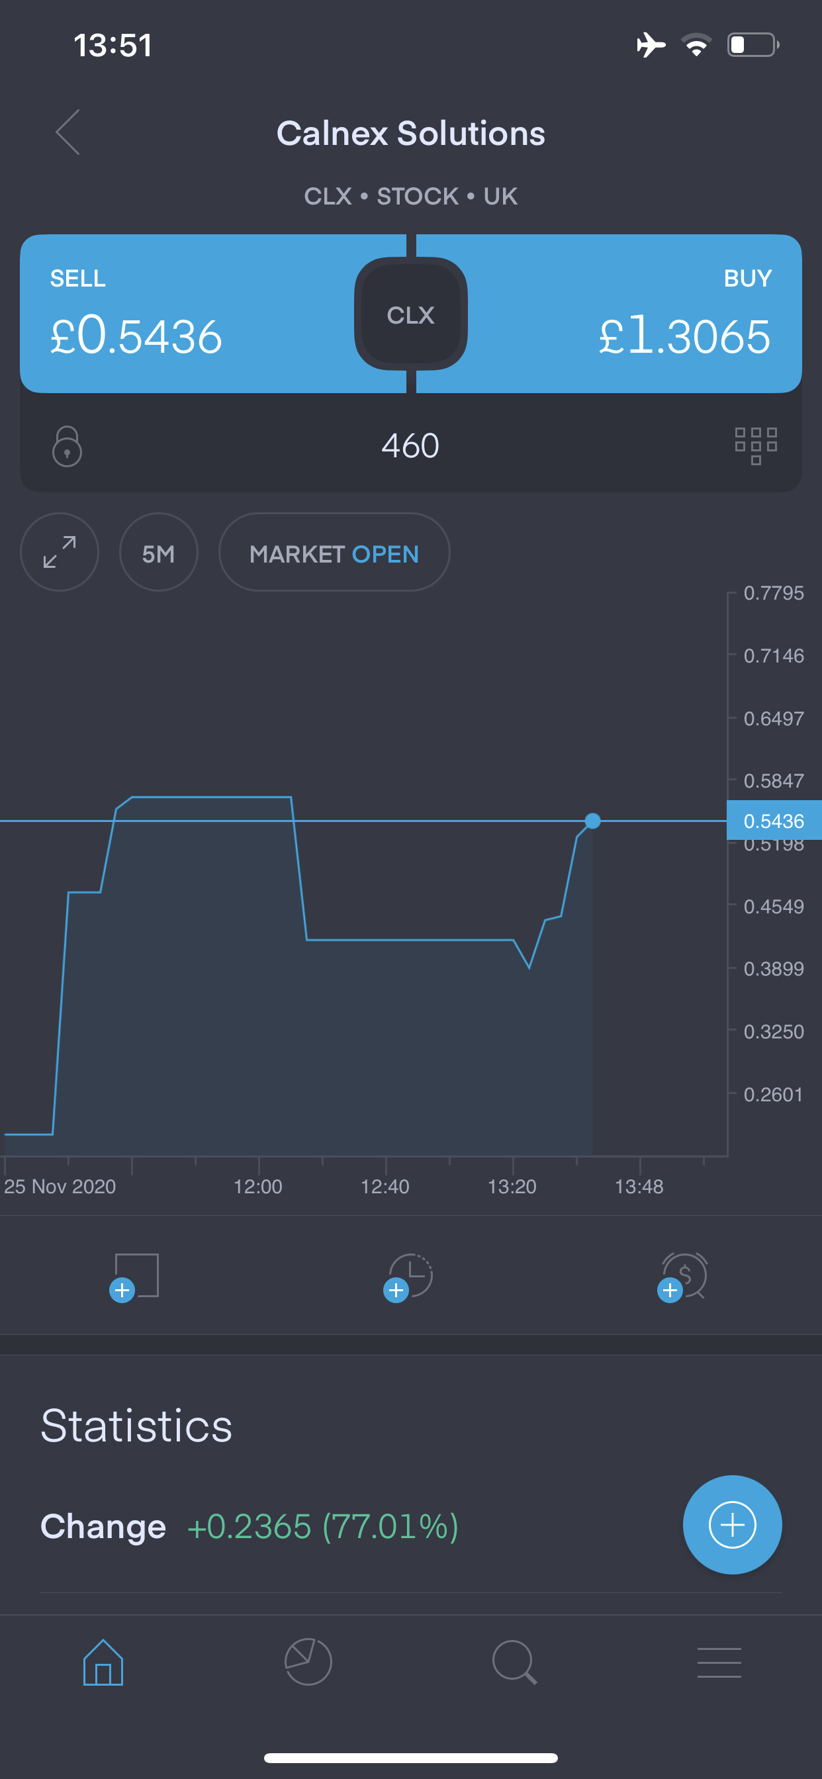Tap the blue floating plus button

732,1525
